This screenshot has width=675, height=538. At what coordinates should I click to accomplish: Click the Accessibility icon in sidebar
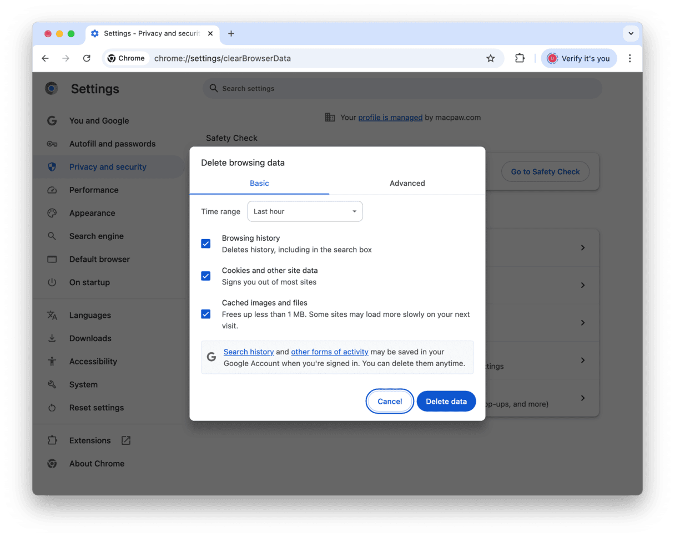[x=52, y=362]
